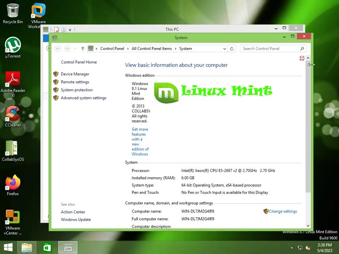Open the Store app in taskbar
This screenshot has width=339, height=254.
pos(47,247)
